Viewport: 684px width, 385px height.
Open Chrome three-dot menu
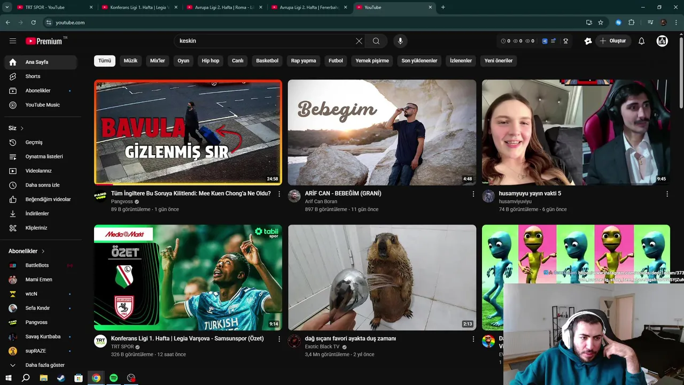pyautogui.click(x=677, y=22)
